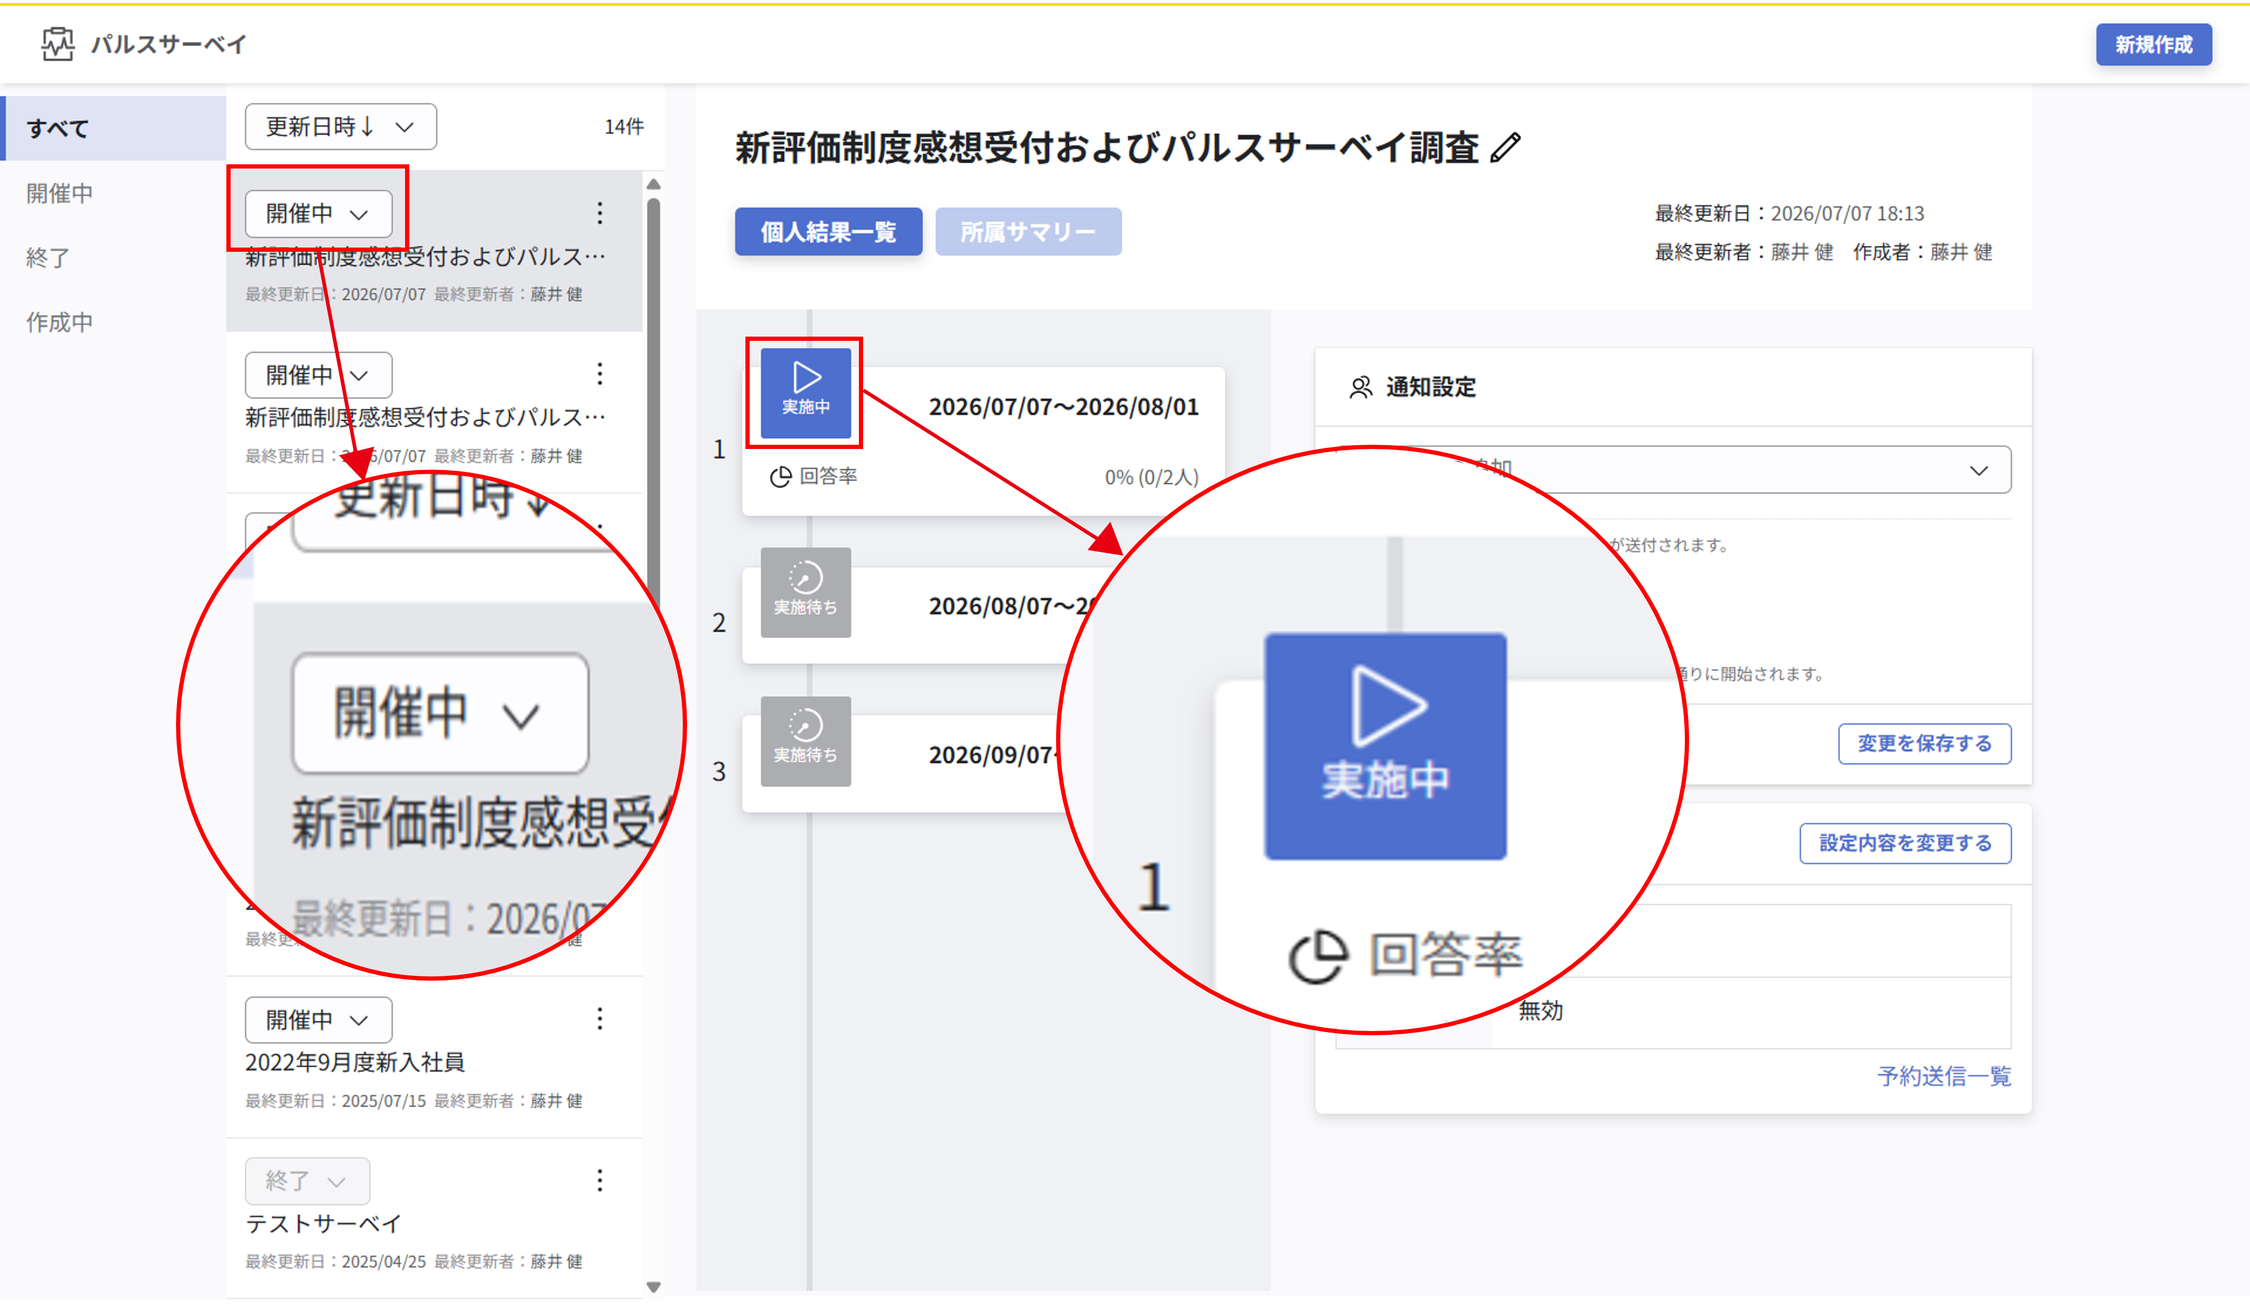
Task: Click the 14件 count label
Action: point(624,127)
